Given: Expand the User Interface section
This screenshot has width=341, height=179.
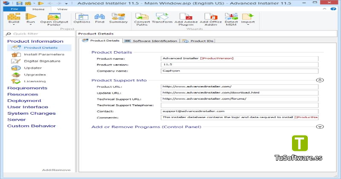Looking at the screenshot, I should [x=28, y=107].
